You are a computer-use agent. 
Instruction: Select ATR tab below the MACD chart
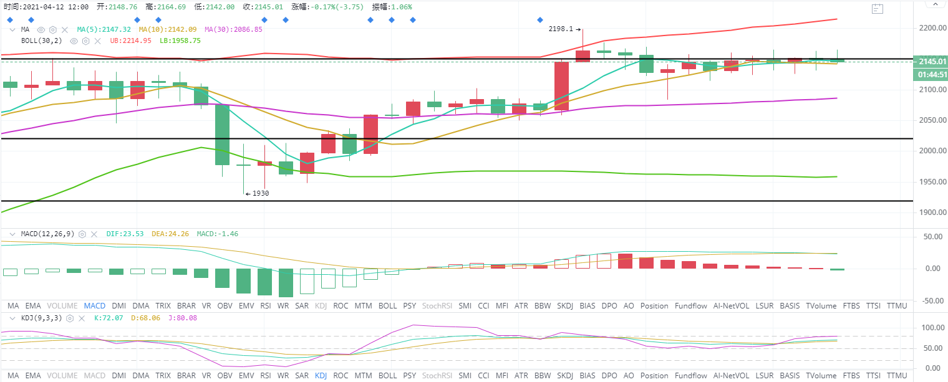[521, 306]
